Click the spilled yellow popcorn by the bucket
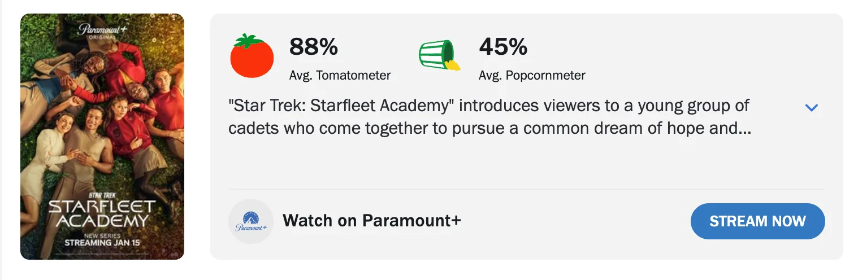 453,65
